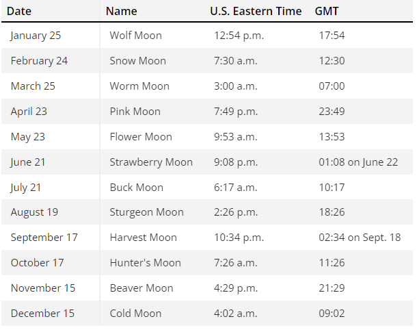The width and height of the screenshot is (417, 330).
Task: Click the Snow Moon entry
Action: pos(138,61)
